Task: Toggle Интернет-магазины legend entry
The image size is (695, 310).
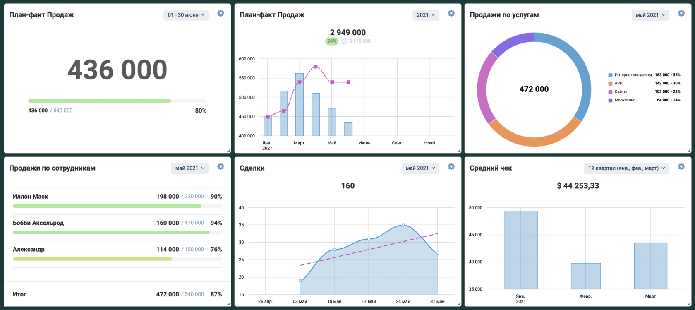Action: (x=633, y=75)
